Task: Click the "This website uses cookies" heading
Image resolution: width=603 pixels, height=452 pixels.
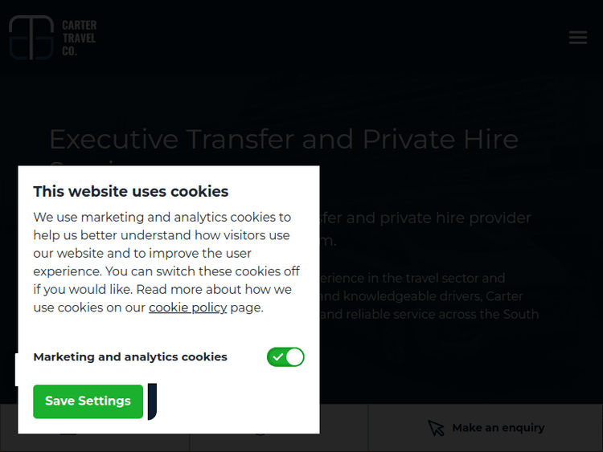Action: coord(130,191)
